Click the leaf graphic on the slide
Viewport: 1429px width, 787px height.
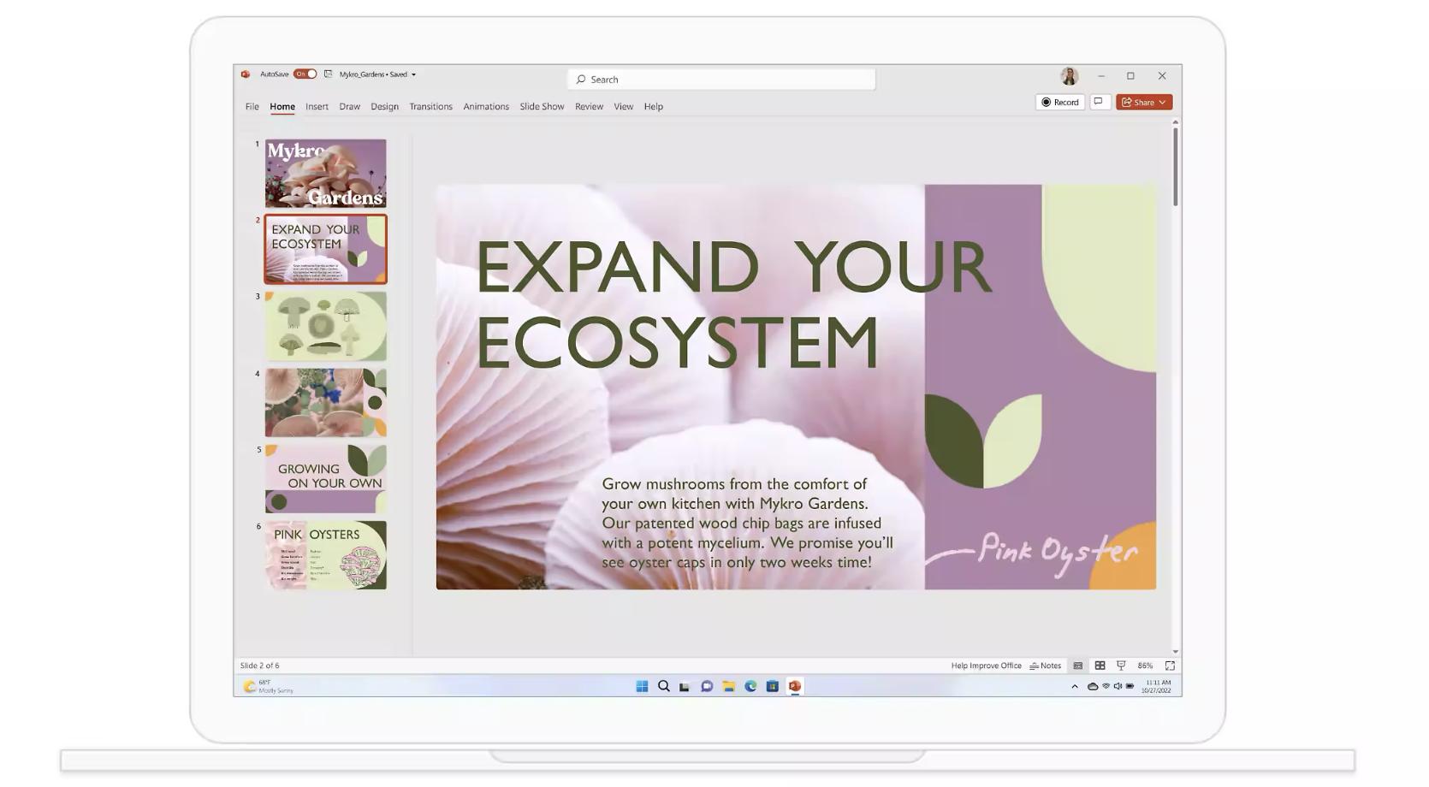click(x=983, y=441)
